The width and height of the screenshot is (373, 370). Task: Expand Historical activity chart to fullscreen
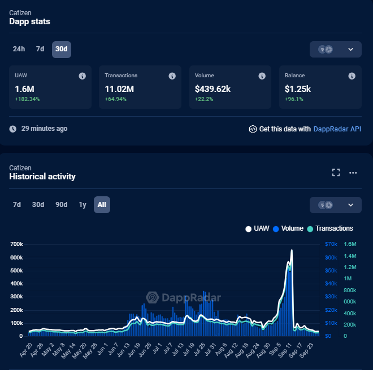point(336,173)
